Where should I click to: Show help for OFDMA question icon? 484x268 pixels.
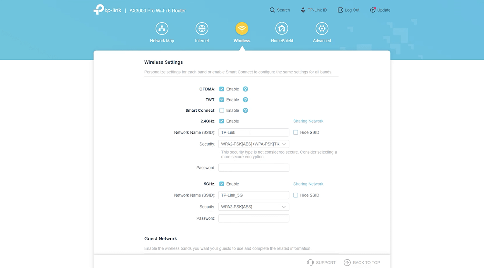[x=245, y=89]
